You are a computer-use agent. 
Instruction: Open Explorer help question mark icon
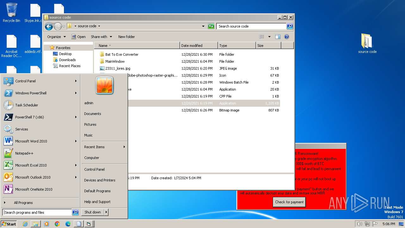click(x=287, y=37)
